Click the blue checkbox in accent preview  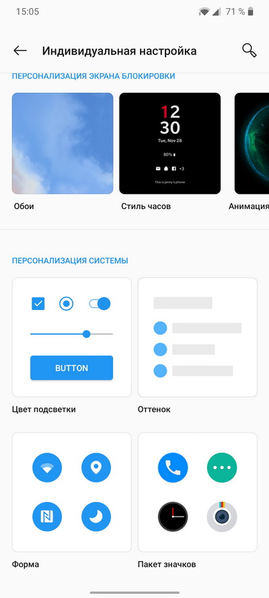pyautogui.click(x=38, y=303)
